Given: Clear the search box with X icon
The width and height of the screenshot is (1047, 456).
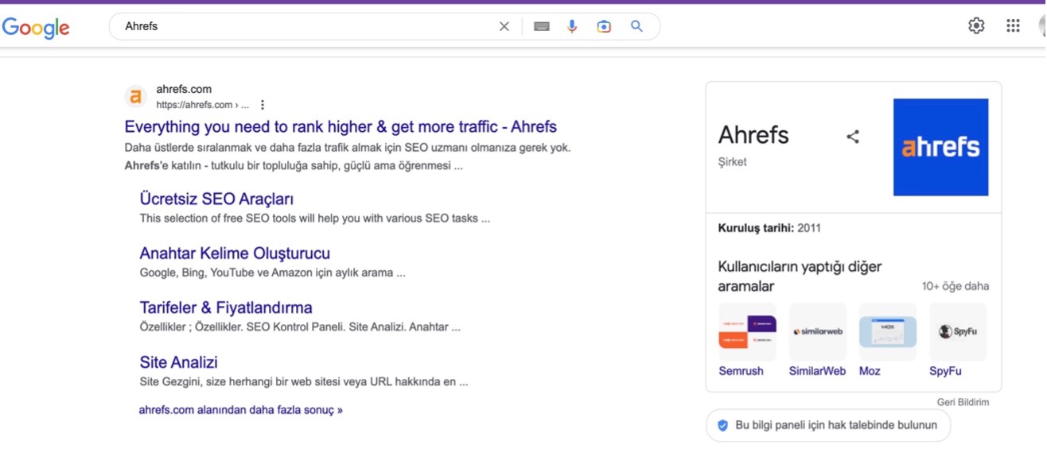Looking at the screenshot, I should pyautogui.click(x=504, y=26).
